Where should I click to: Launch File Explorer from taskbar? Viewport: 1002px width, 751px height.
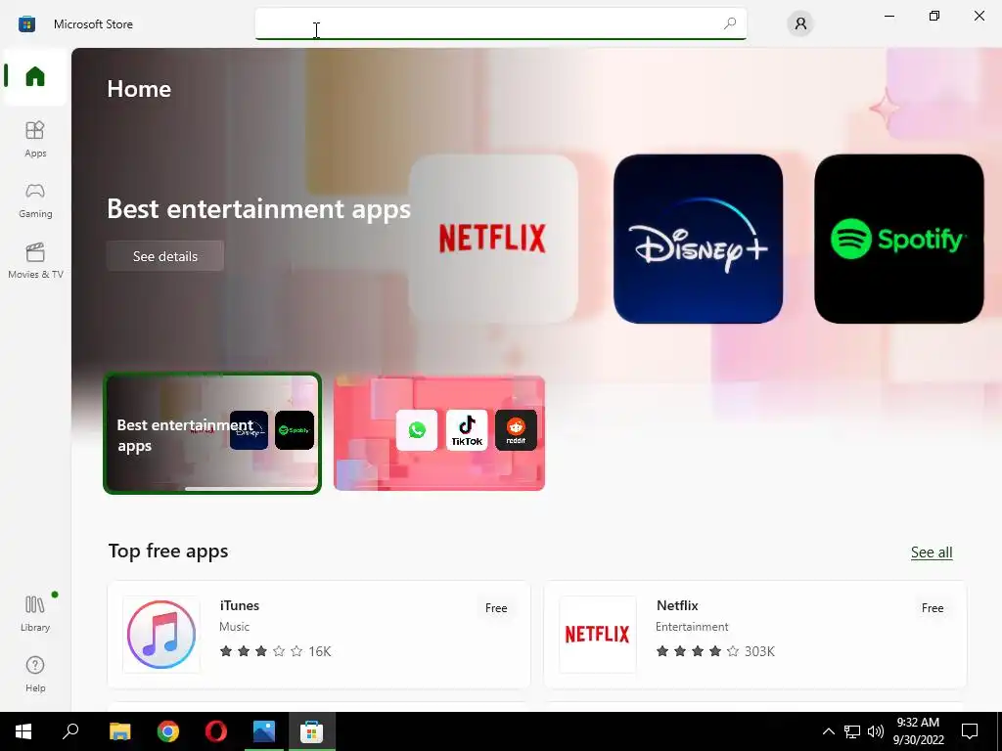119,731
